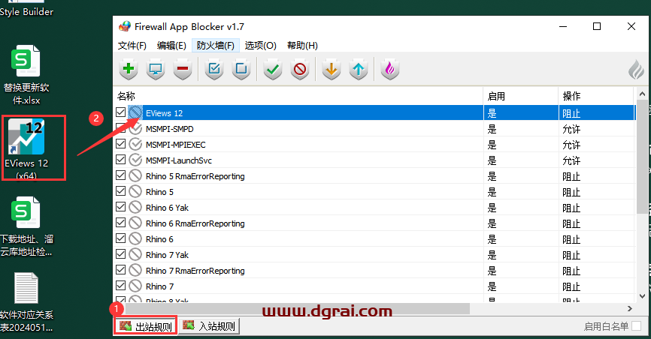Image resolution: width=651 pixels, height=339 pixels.
Task: Click 阻止 action cell of Rhino 6 row
Action: [x=571, y=239]
